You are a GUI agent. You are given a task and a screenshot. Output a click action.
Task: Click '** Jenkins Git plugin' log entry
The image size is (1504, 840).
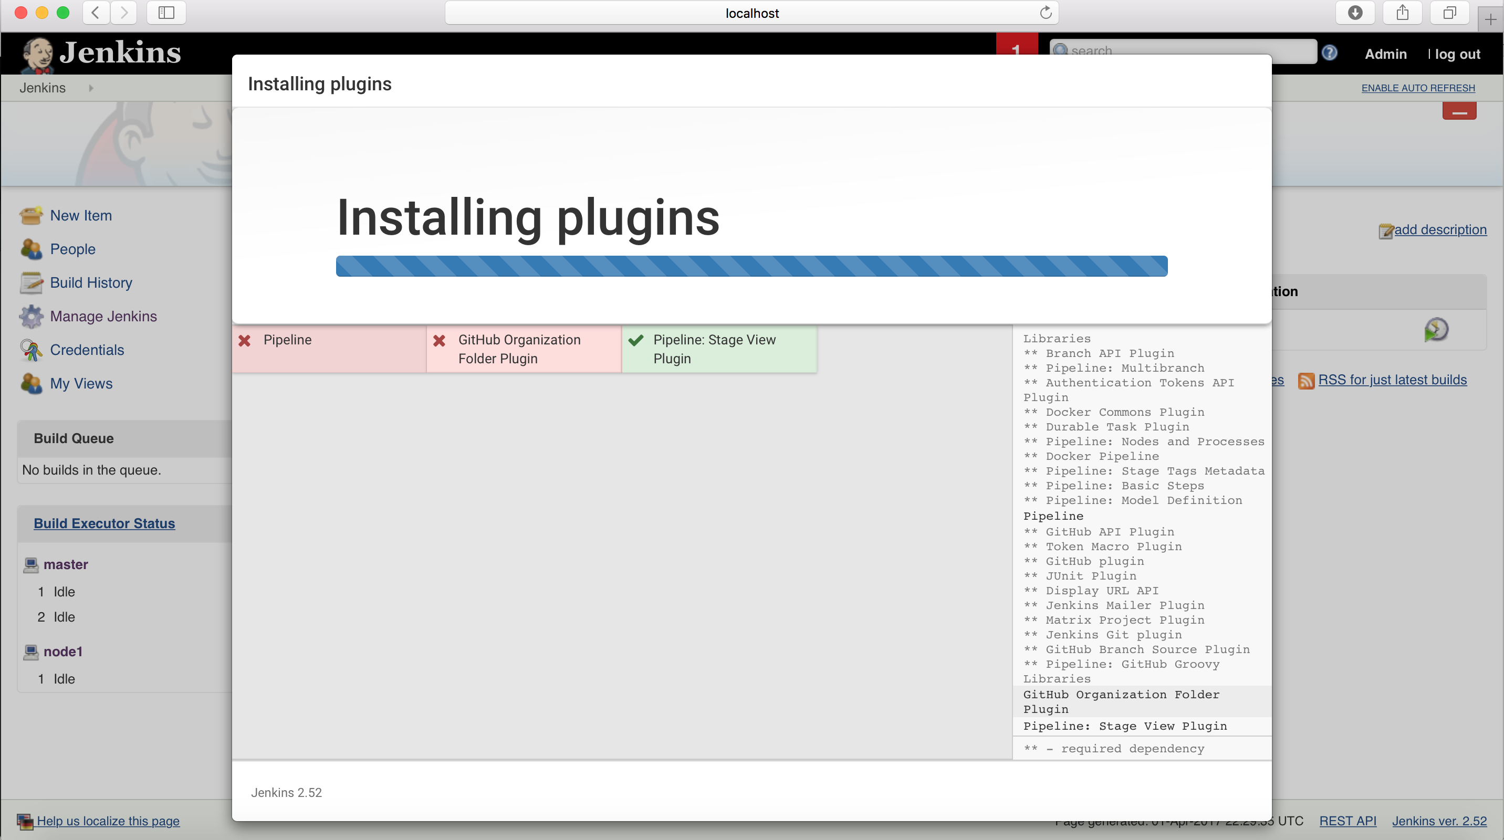click(1102, 635)
